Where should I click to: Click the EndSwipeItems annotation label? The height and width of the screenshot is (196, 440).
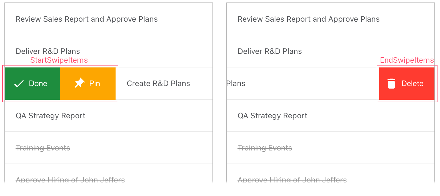pos(407,60)
